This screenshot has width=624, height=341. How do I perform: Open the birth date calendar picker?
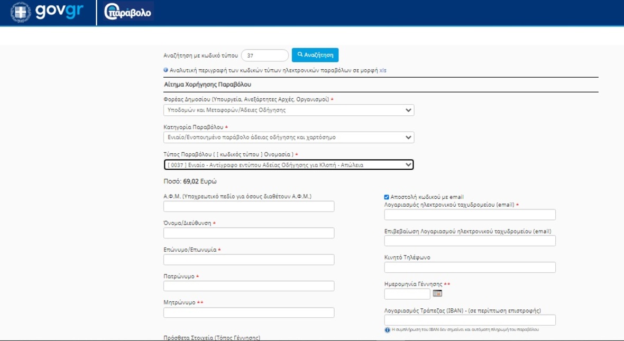tap(437, 293)
